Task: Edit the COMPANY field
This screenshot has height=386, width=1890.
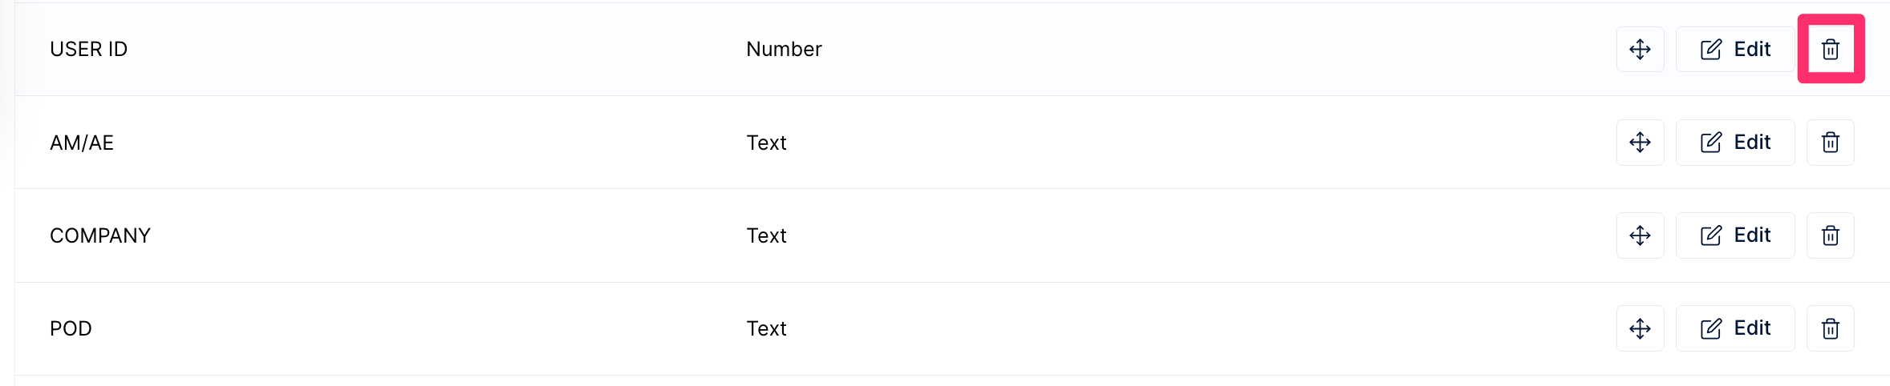Action: 1735,235
